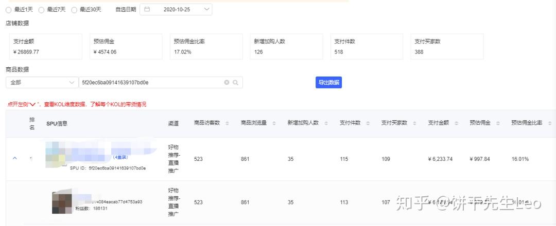Select the 最近7天 radio option
Viewport: 556px width, 226px height.
41,10
